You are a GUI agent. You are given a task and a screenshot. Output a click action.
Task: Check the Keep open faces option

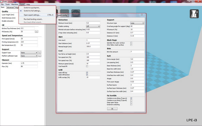point(131,102)
